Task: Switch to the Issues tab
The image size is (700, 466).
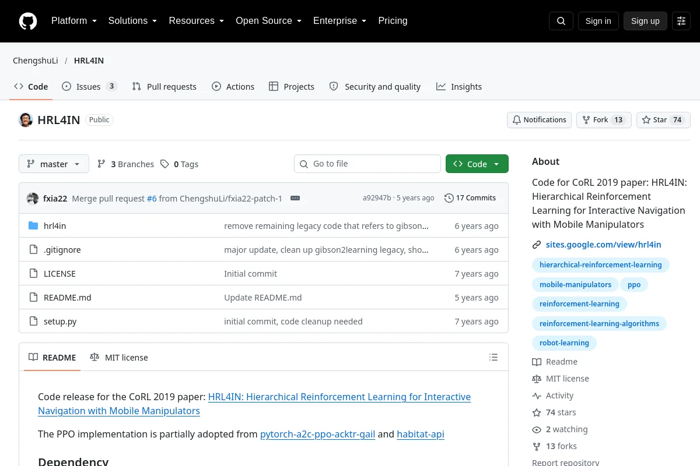Action: point(89,86)
